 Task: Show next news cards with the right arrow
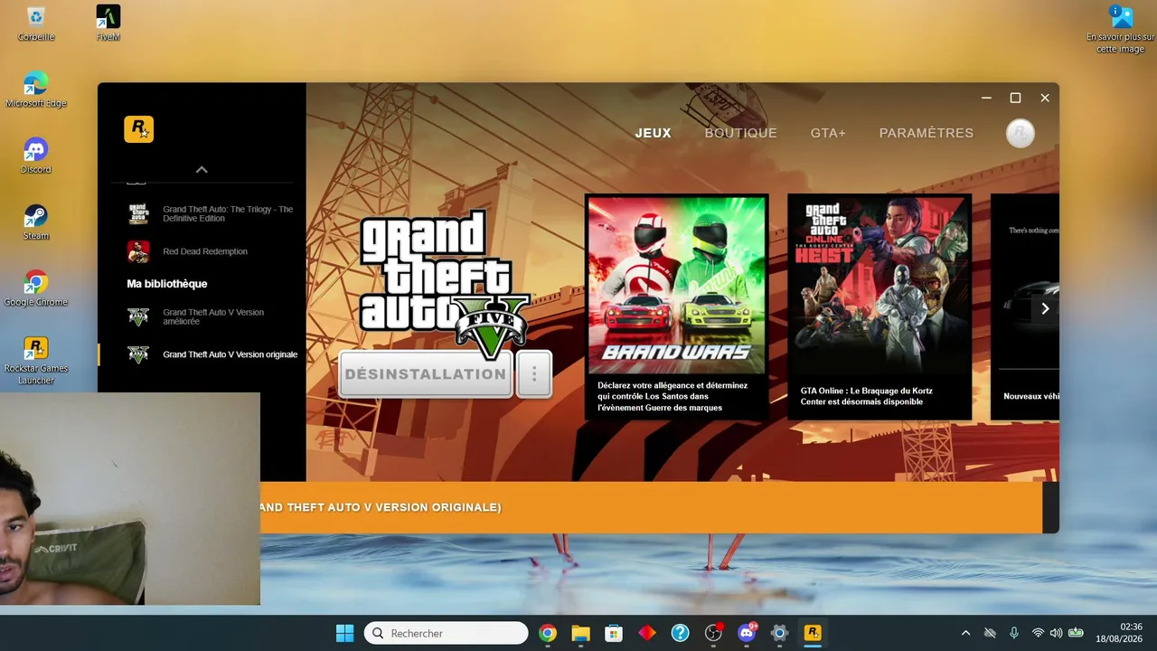(x=1045, y=308)
